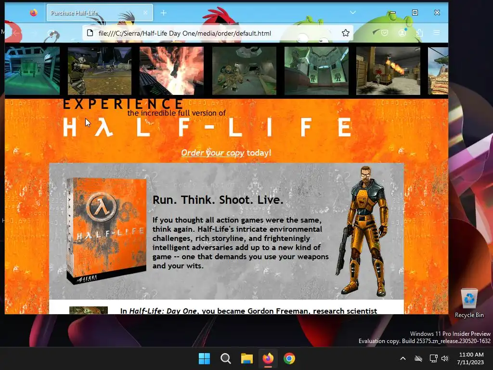Click the Gordon Freeman character image
Image resolution: width=493 pixels, height=370 pixels.
point(362,231)
